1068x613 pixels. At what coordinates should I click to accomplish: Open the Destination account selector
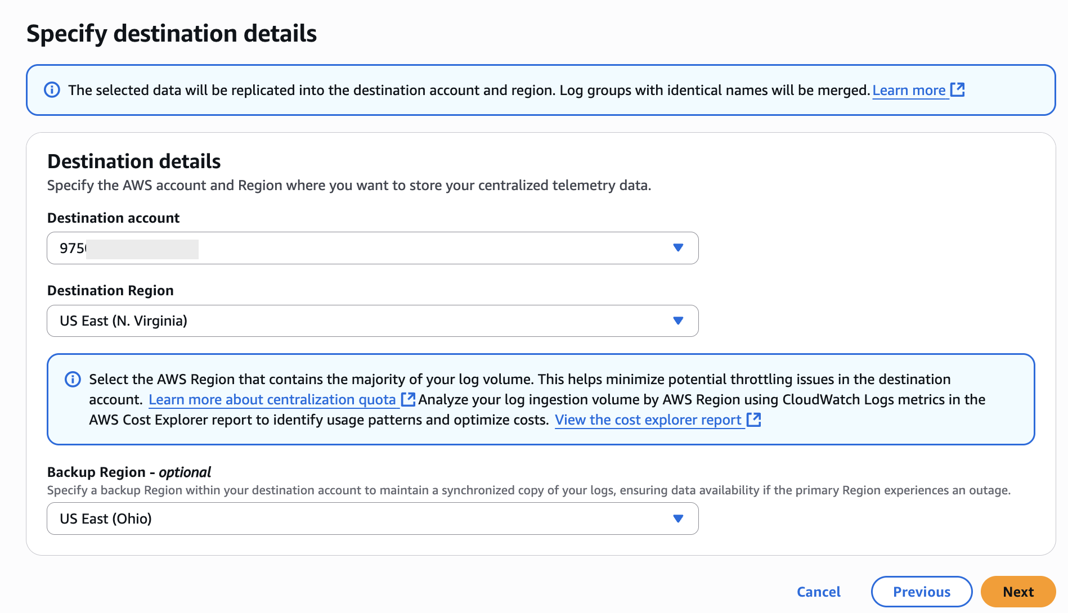[x=371, y=247]
